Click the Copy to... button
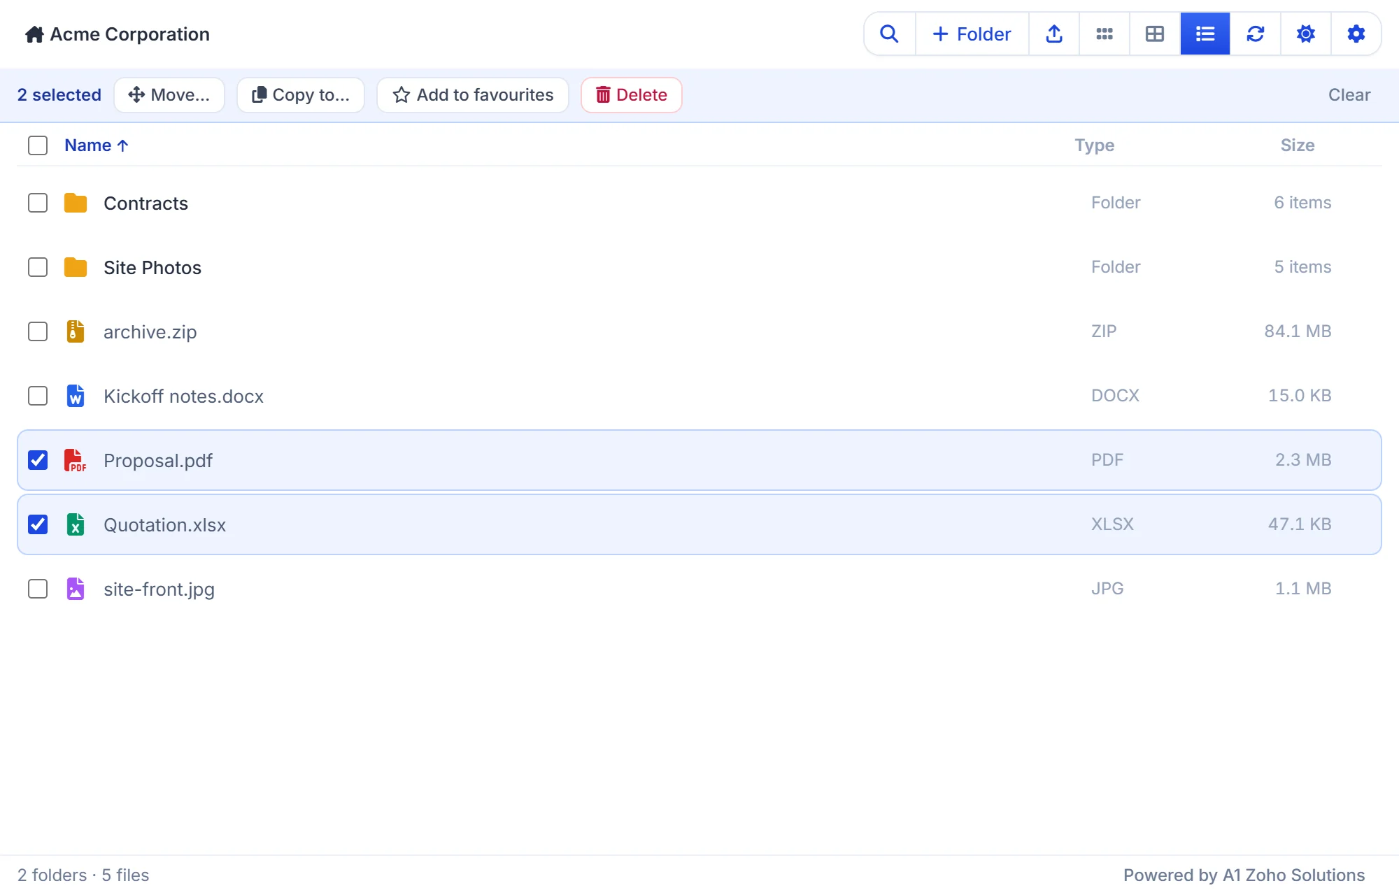Image resolution: width=1399 pixels, height=895 pixels. [301, 95]
